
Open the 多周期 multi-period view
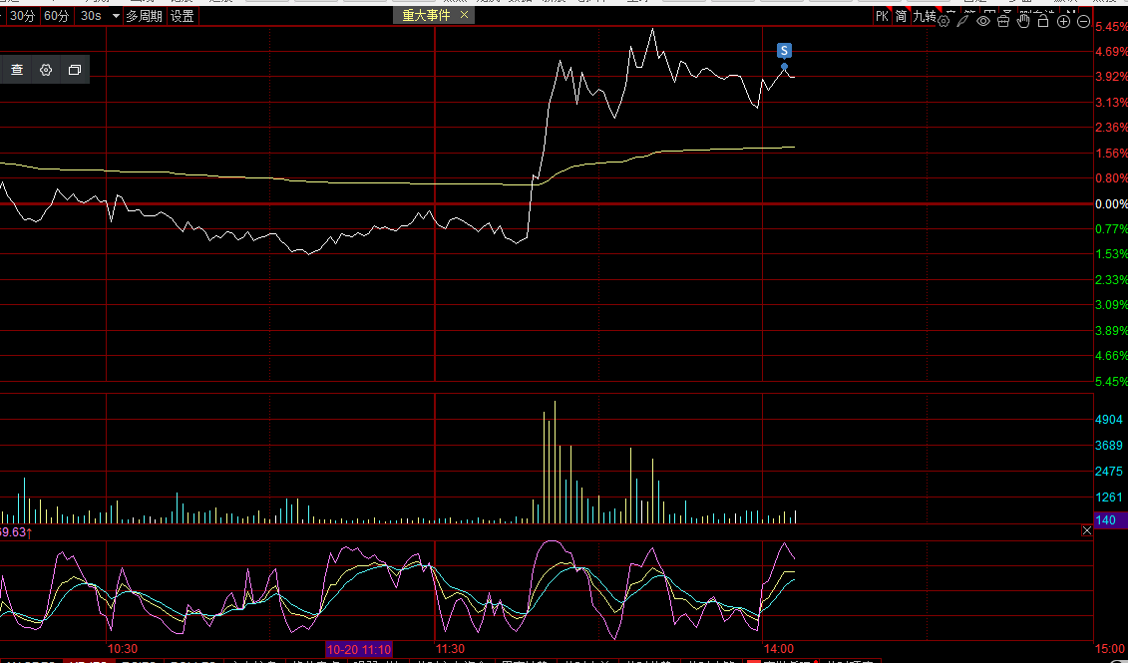(144, 16)
